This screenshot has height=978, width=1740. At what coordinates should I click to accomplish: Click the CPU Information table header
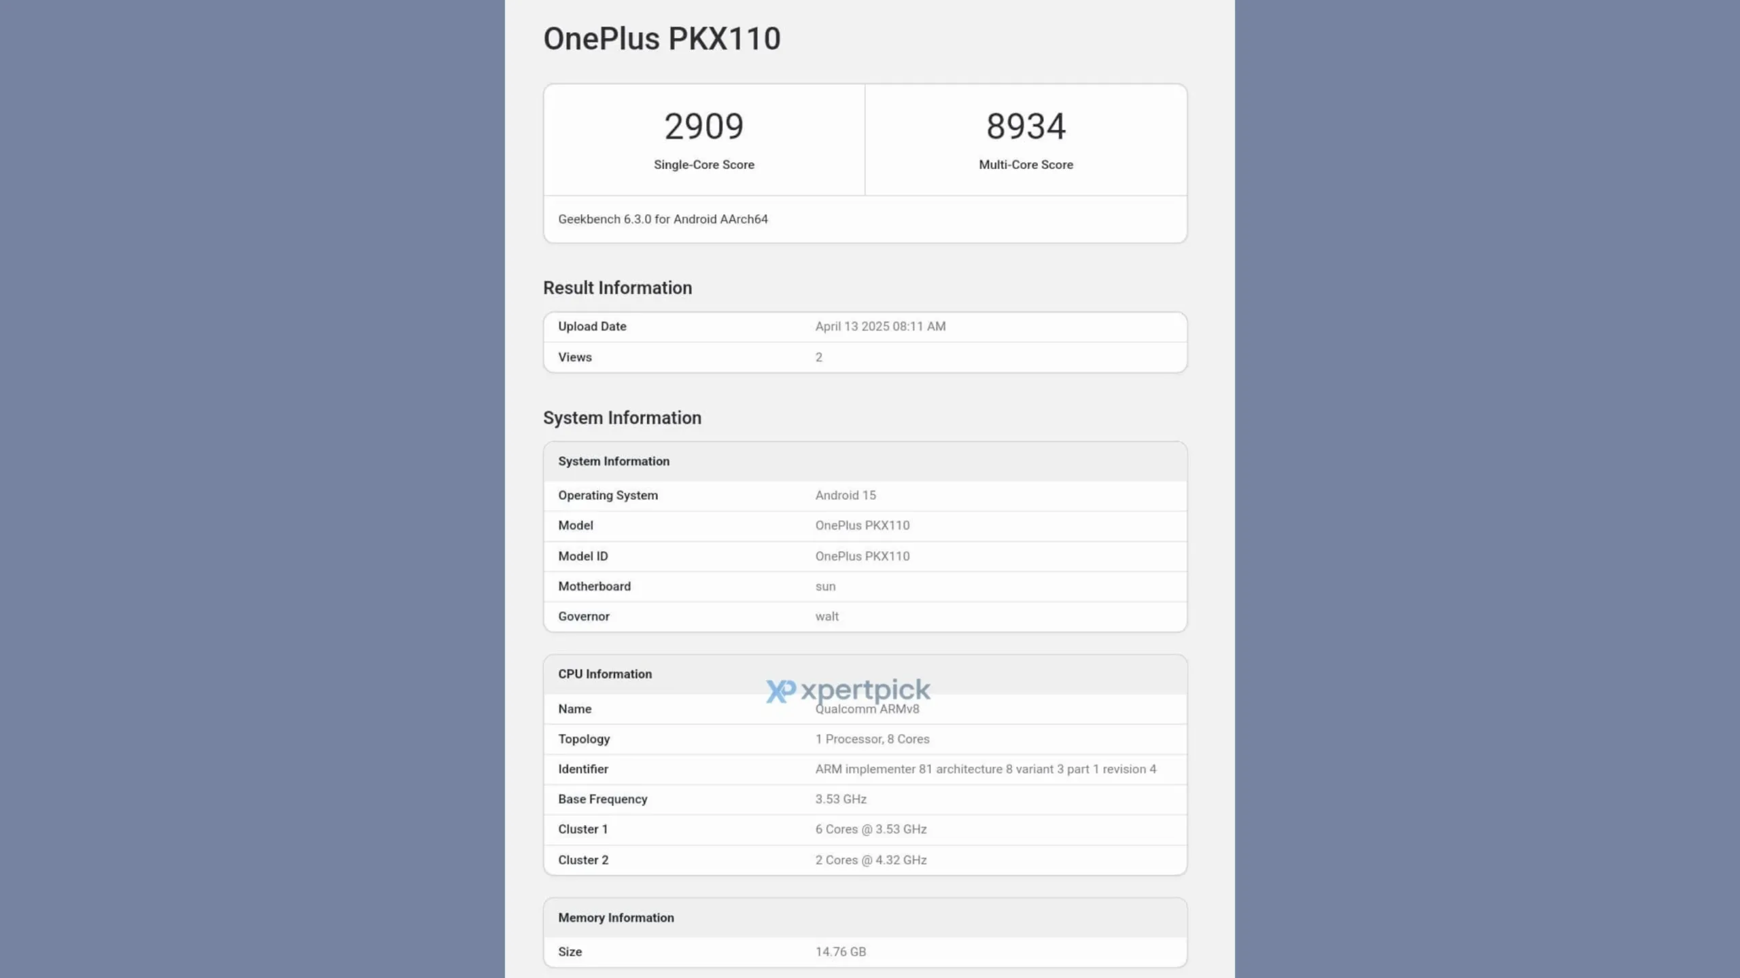click(x=865, y=674)
